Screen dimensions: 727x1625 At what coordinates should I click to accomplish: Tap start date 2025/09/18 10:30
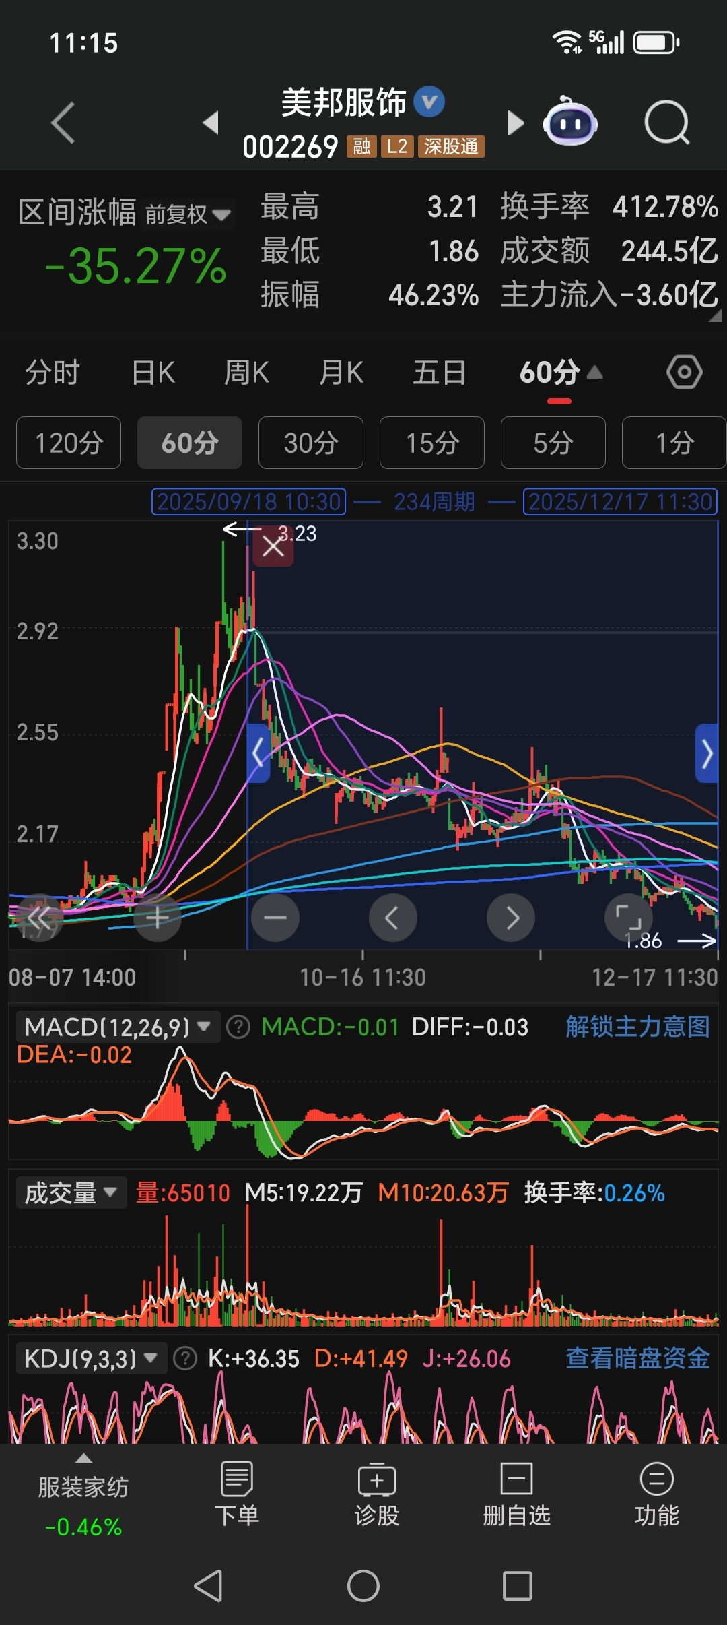point(249,502)
